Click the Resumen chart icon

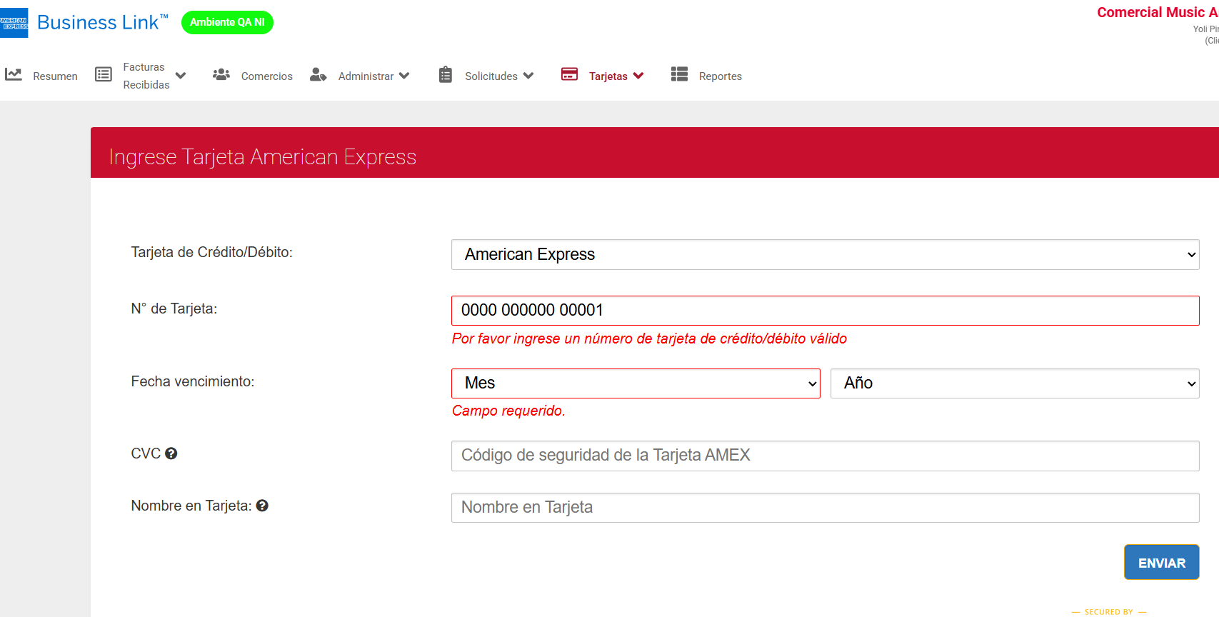(14, 75)
